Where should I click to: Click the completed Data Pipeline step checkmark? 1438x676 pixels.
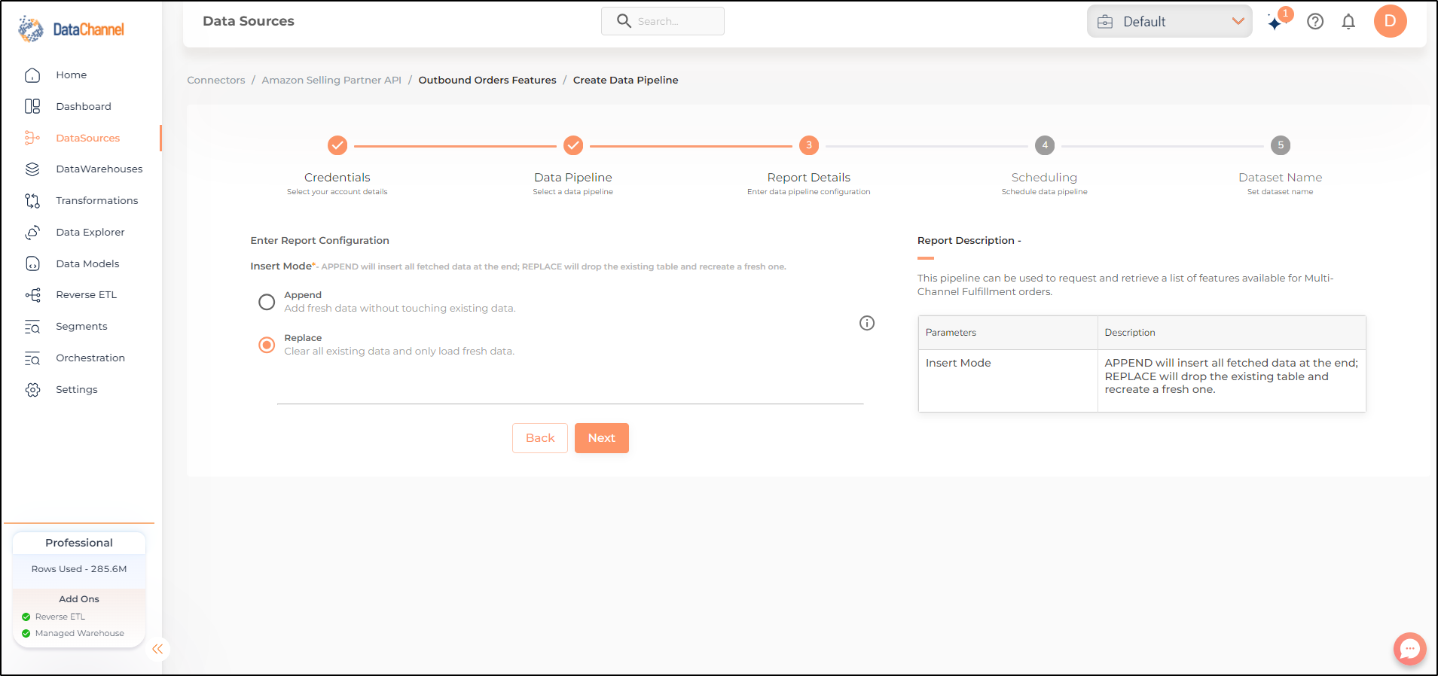point(573,145)
